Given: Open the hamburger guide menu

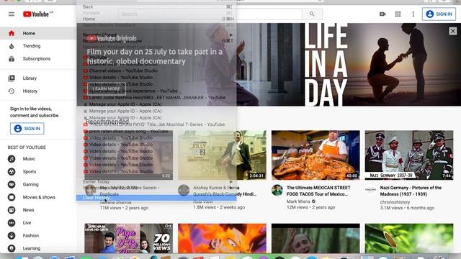Looking at the screenshot, I should 12,14.
